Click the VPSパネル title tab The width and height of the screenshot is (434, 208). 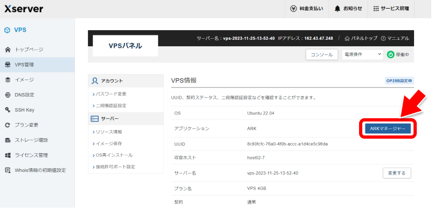(x=126, y=46)
